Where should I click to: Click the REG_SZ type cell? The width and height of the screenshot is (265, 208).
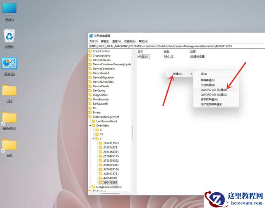(169, 57)
